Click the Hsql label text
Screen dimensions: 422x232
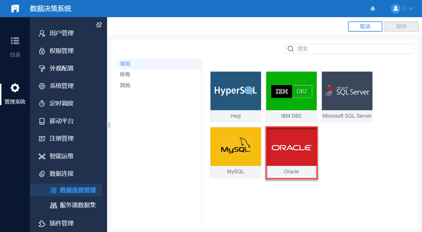pos(236,116)
